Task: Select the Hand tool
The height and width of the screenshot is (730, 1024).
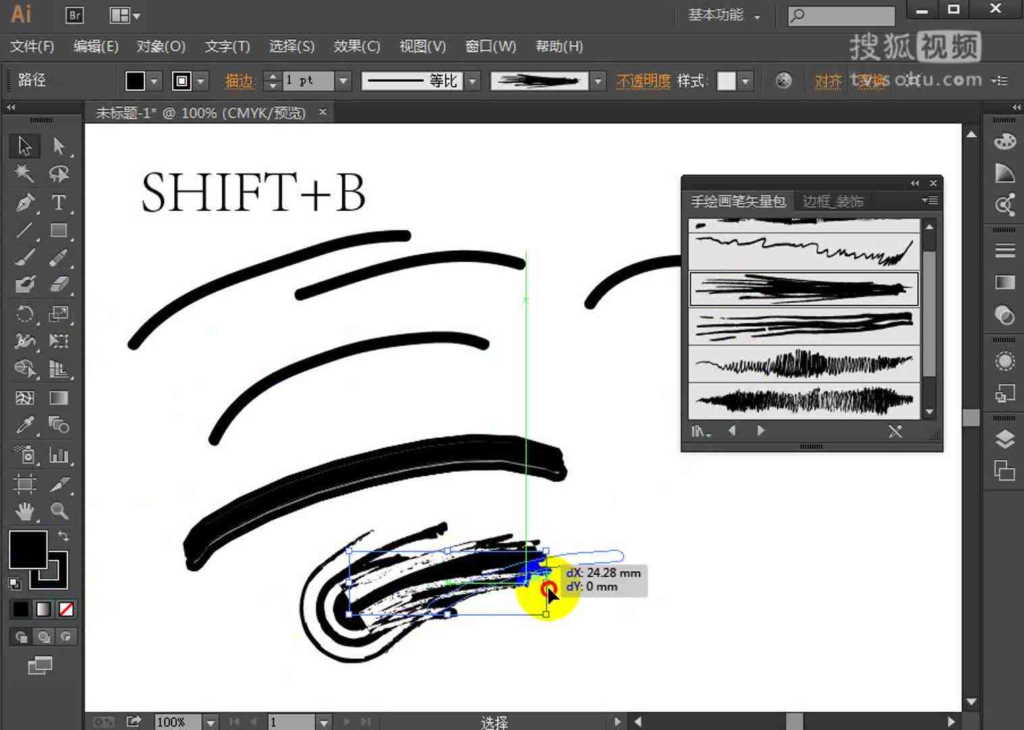Action: click(x=25, y=511)
